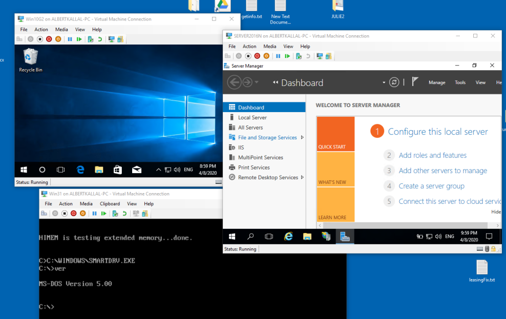This screenshot has height=319, width=506.
Task: Click Revert icon in Win10G2 toolbar
Action: [x=100, y=39]
